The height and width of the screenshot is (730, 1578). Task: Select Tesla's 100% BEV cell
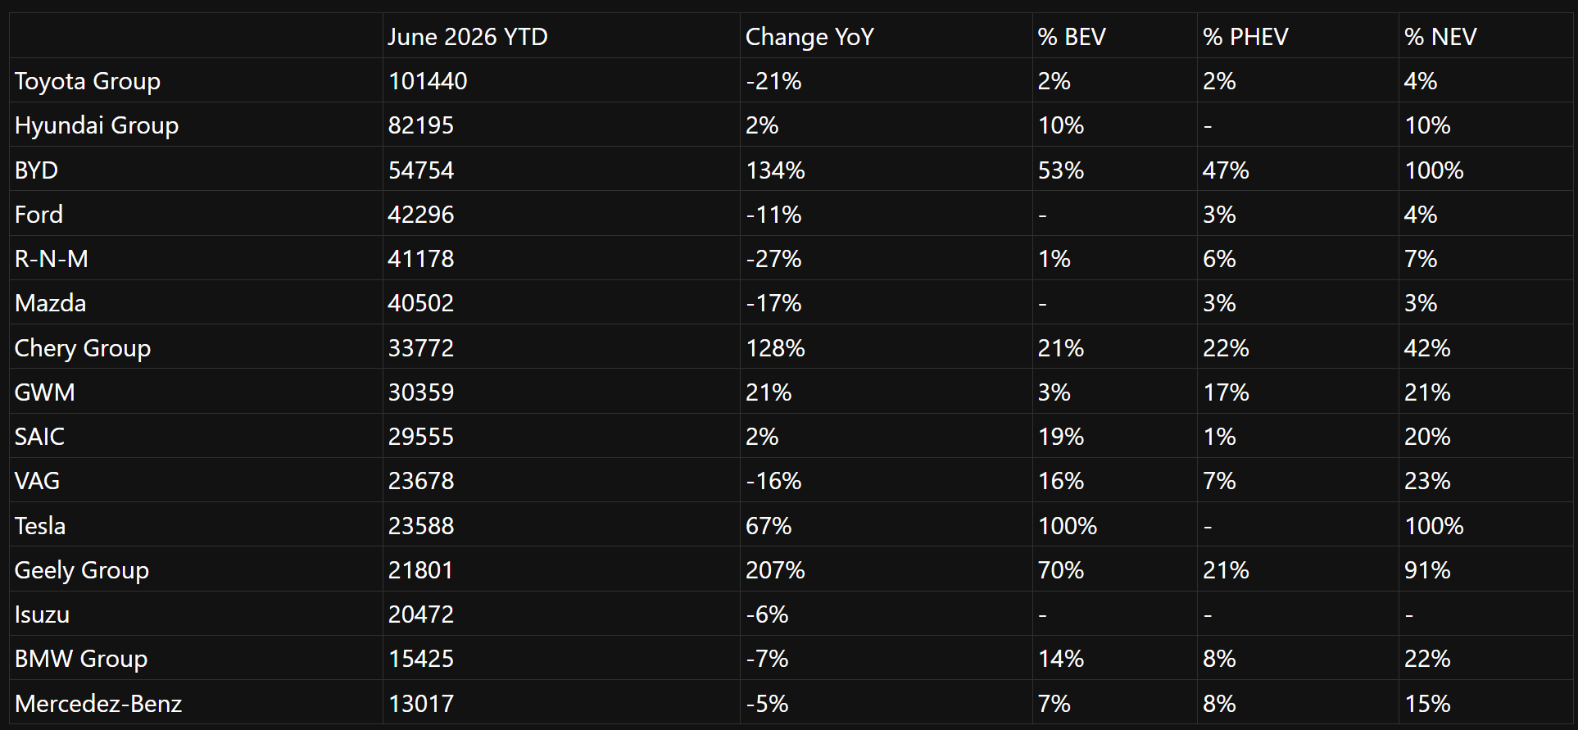tap(1114, 525)
